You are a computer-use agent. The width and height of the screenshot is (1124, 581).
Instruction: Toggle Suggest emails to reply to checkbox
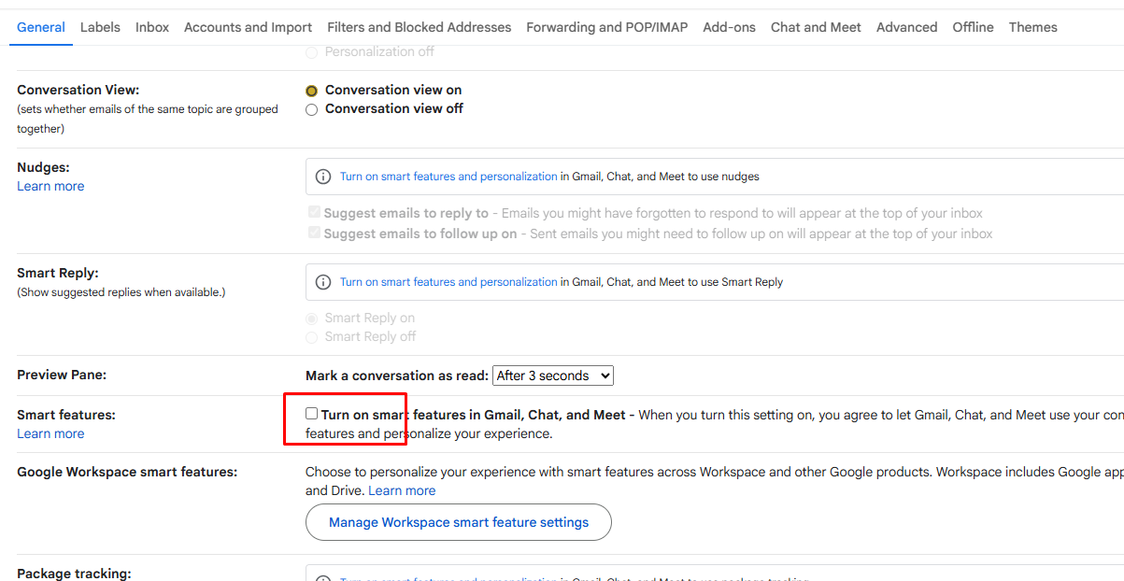click(315, 213)
